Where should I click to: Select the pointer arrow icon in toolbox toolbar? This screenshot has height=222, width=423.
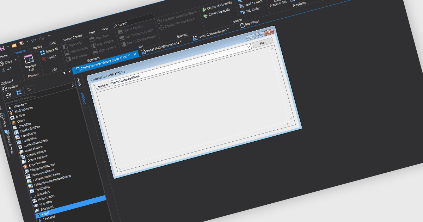click(29, 90)
